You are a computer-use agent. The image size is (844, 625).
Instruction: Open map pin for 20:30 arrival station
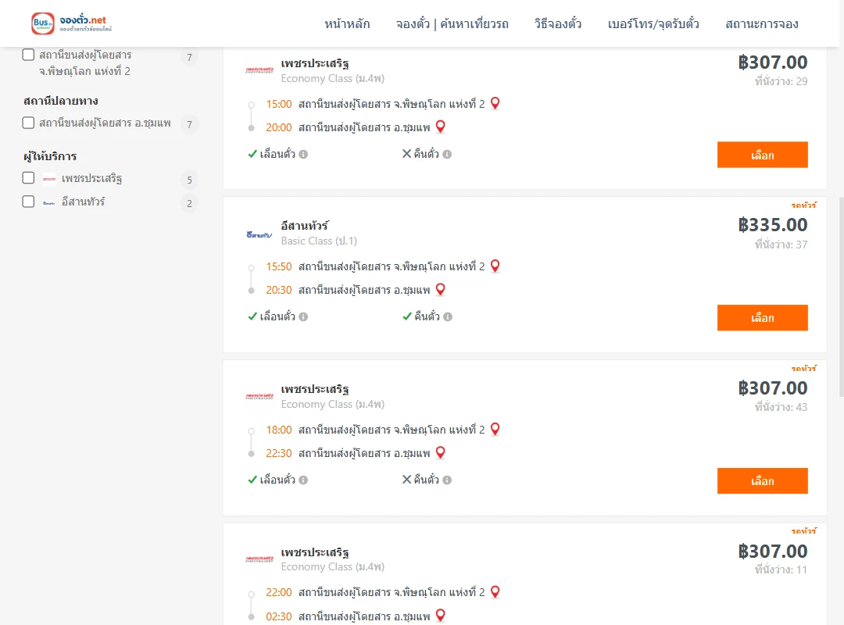tap(440, 289)
